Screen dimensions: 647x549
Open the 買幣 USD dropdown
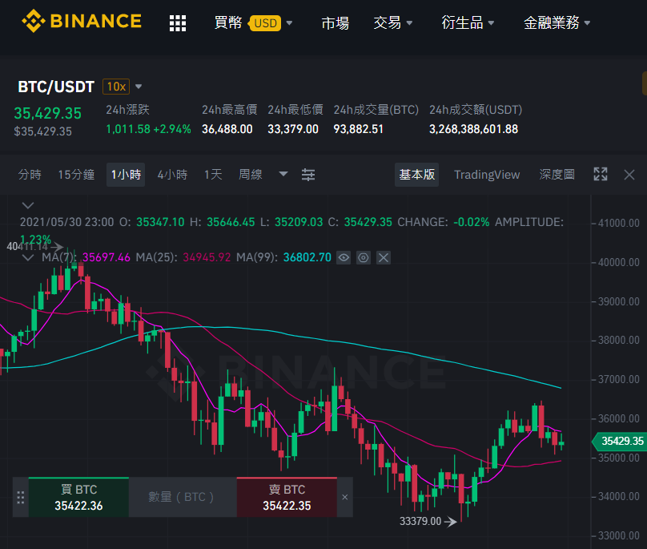click(253, 22)
